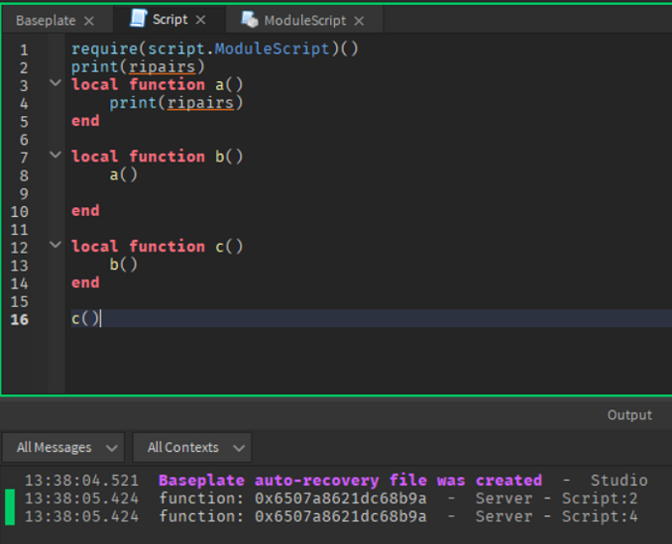Close the ModuleScript tab
The image size is (672, 544).
tap(359, 21)
